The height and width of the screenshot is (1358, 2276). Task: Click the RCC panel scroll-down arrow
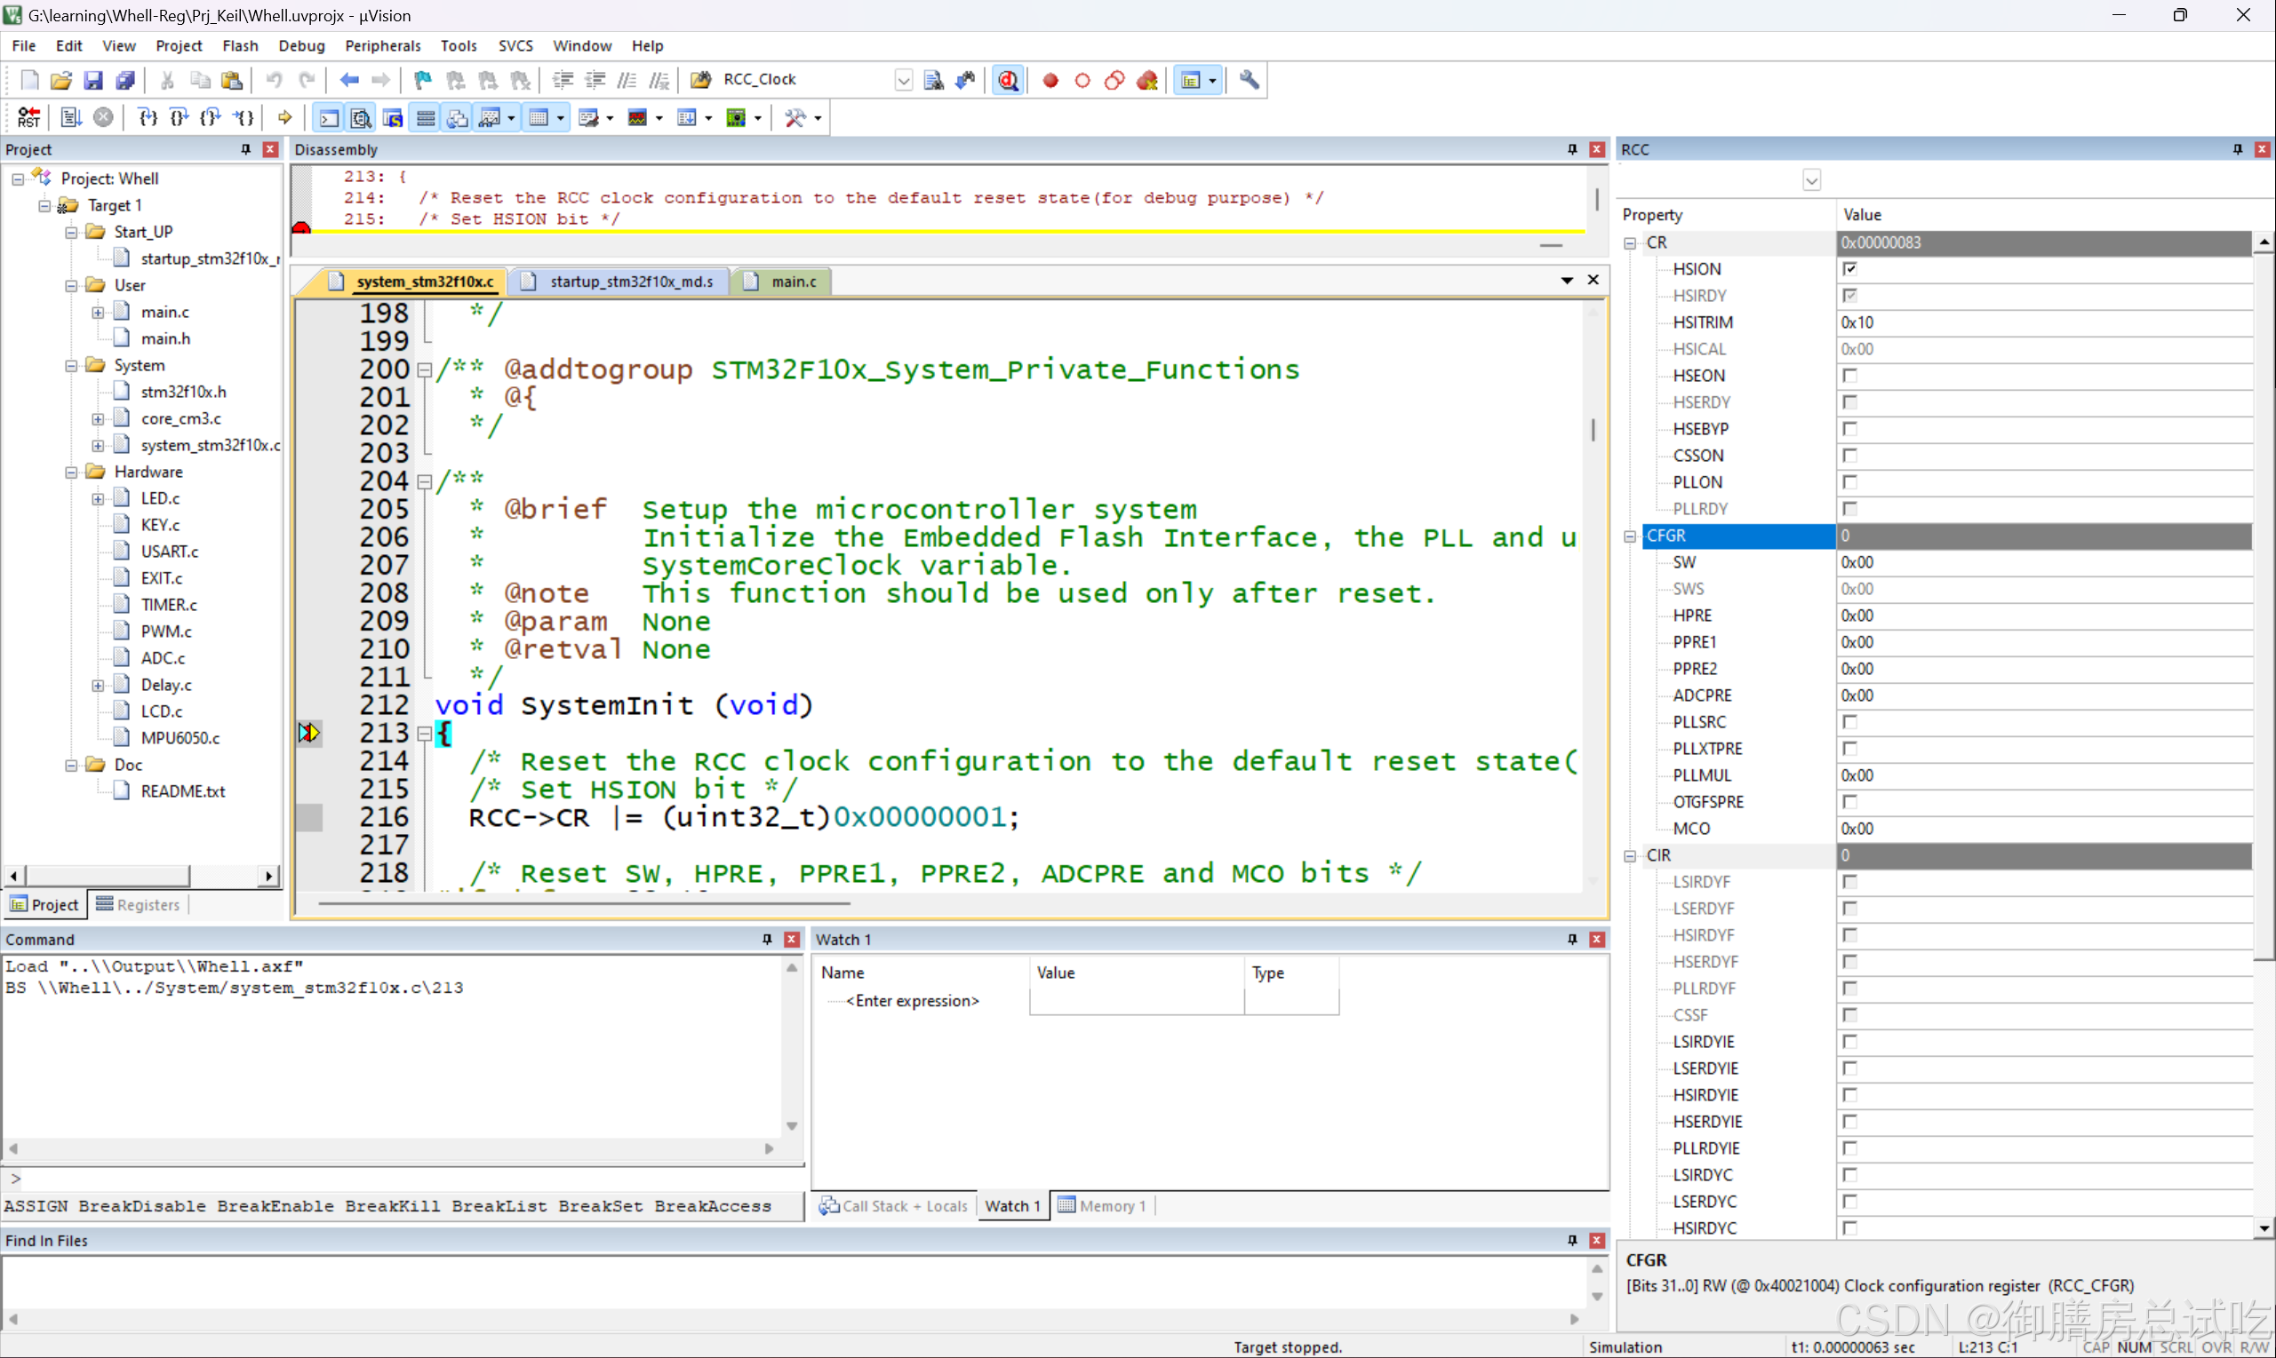click(2264, 1228)
